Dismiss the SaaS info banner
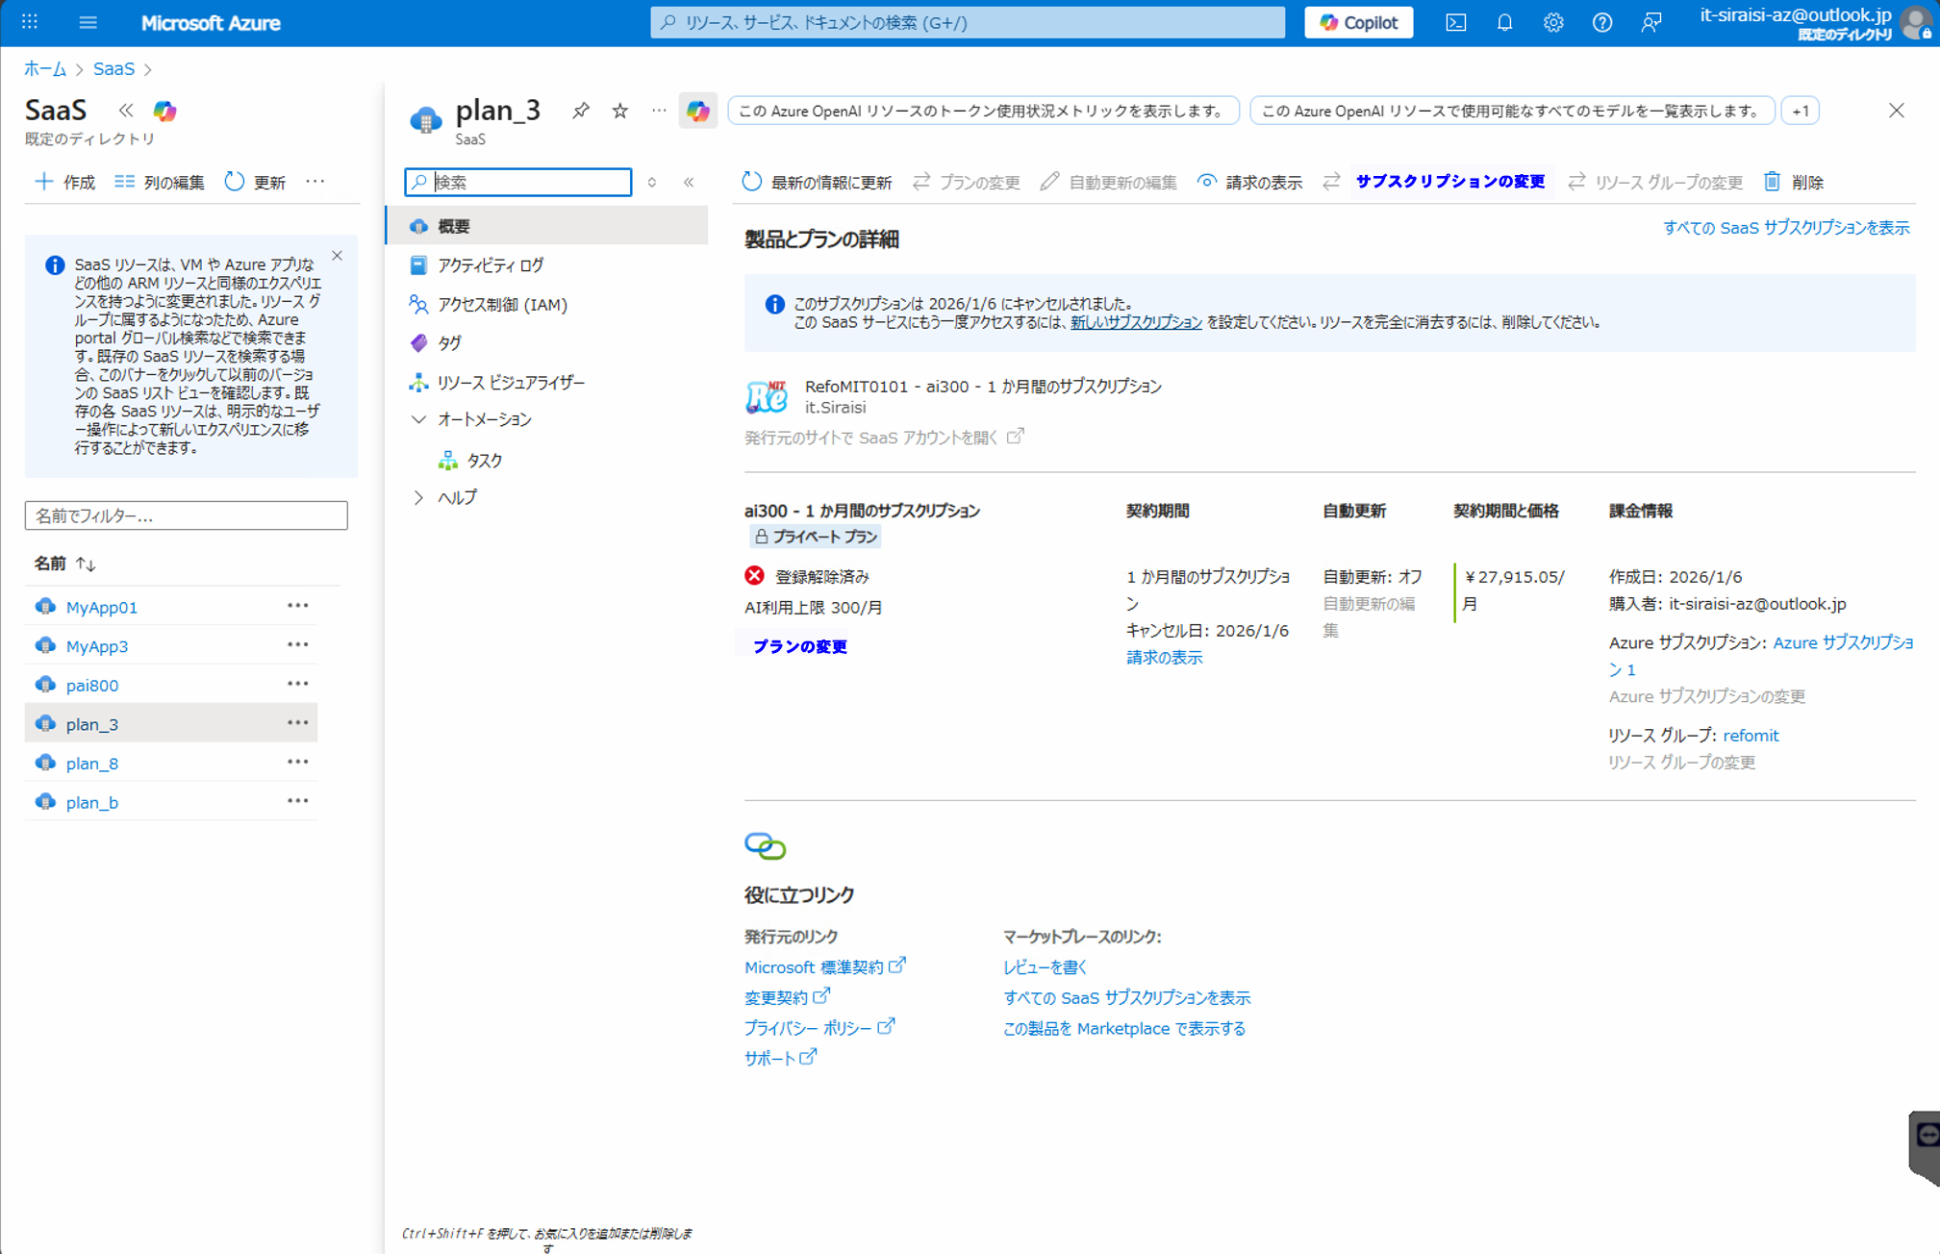Screen dimensions: 1940x1254 click(x=337, y=256)
